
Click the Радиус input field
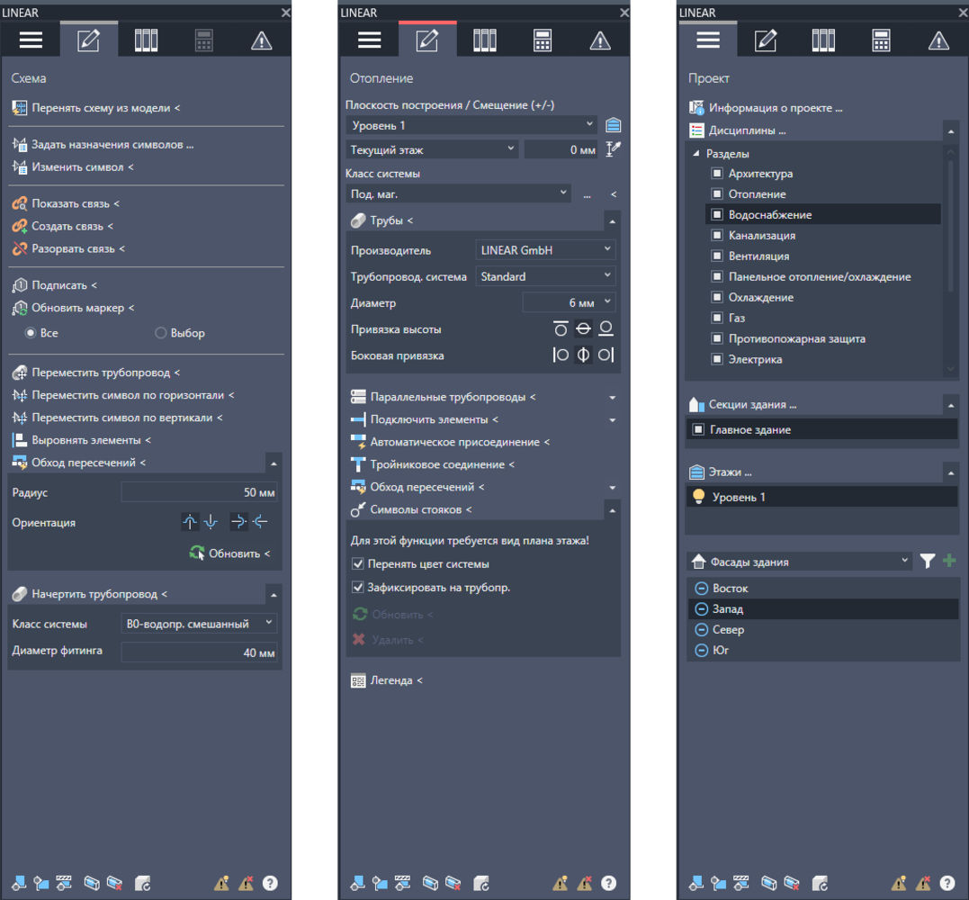(199, 492)
